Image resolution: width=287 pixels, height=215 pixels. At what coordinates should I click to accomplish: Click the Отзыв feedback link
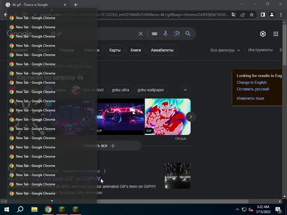[180, 138]
